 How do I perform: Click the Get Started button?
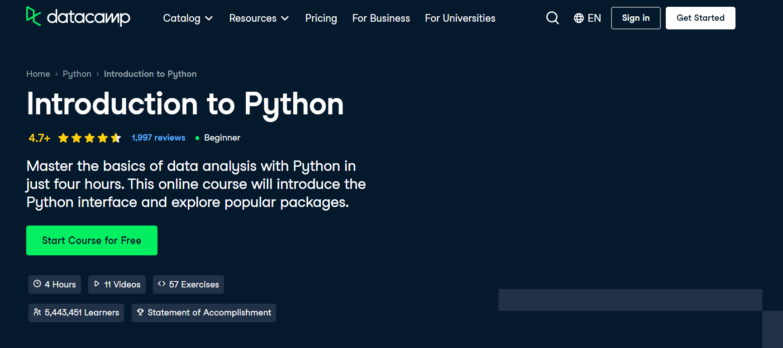[x=700, y=18]
